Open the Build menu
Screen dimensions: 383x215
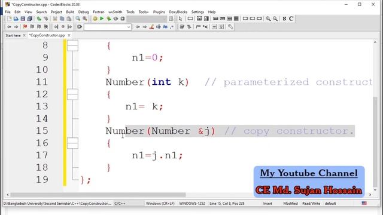(70, 12)
